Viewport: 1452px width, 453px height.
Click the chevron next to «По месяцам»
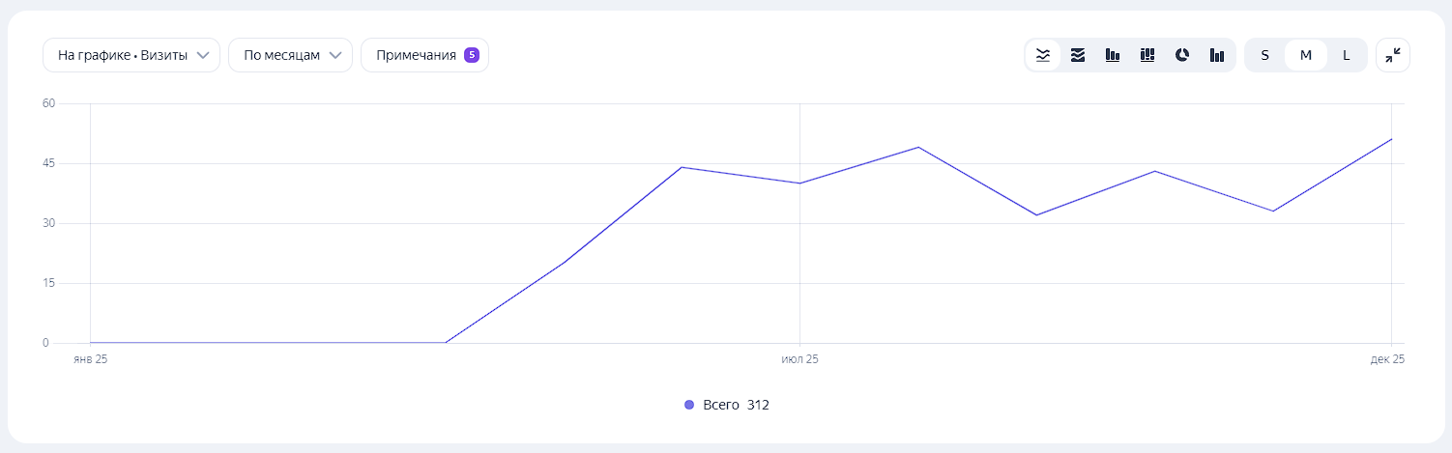coord(335,55)
